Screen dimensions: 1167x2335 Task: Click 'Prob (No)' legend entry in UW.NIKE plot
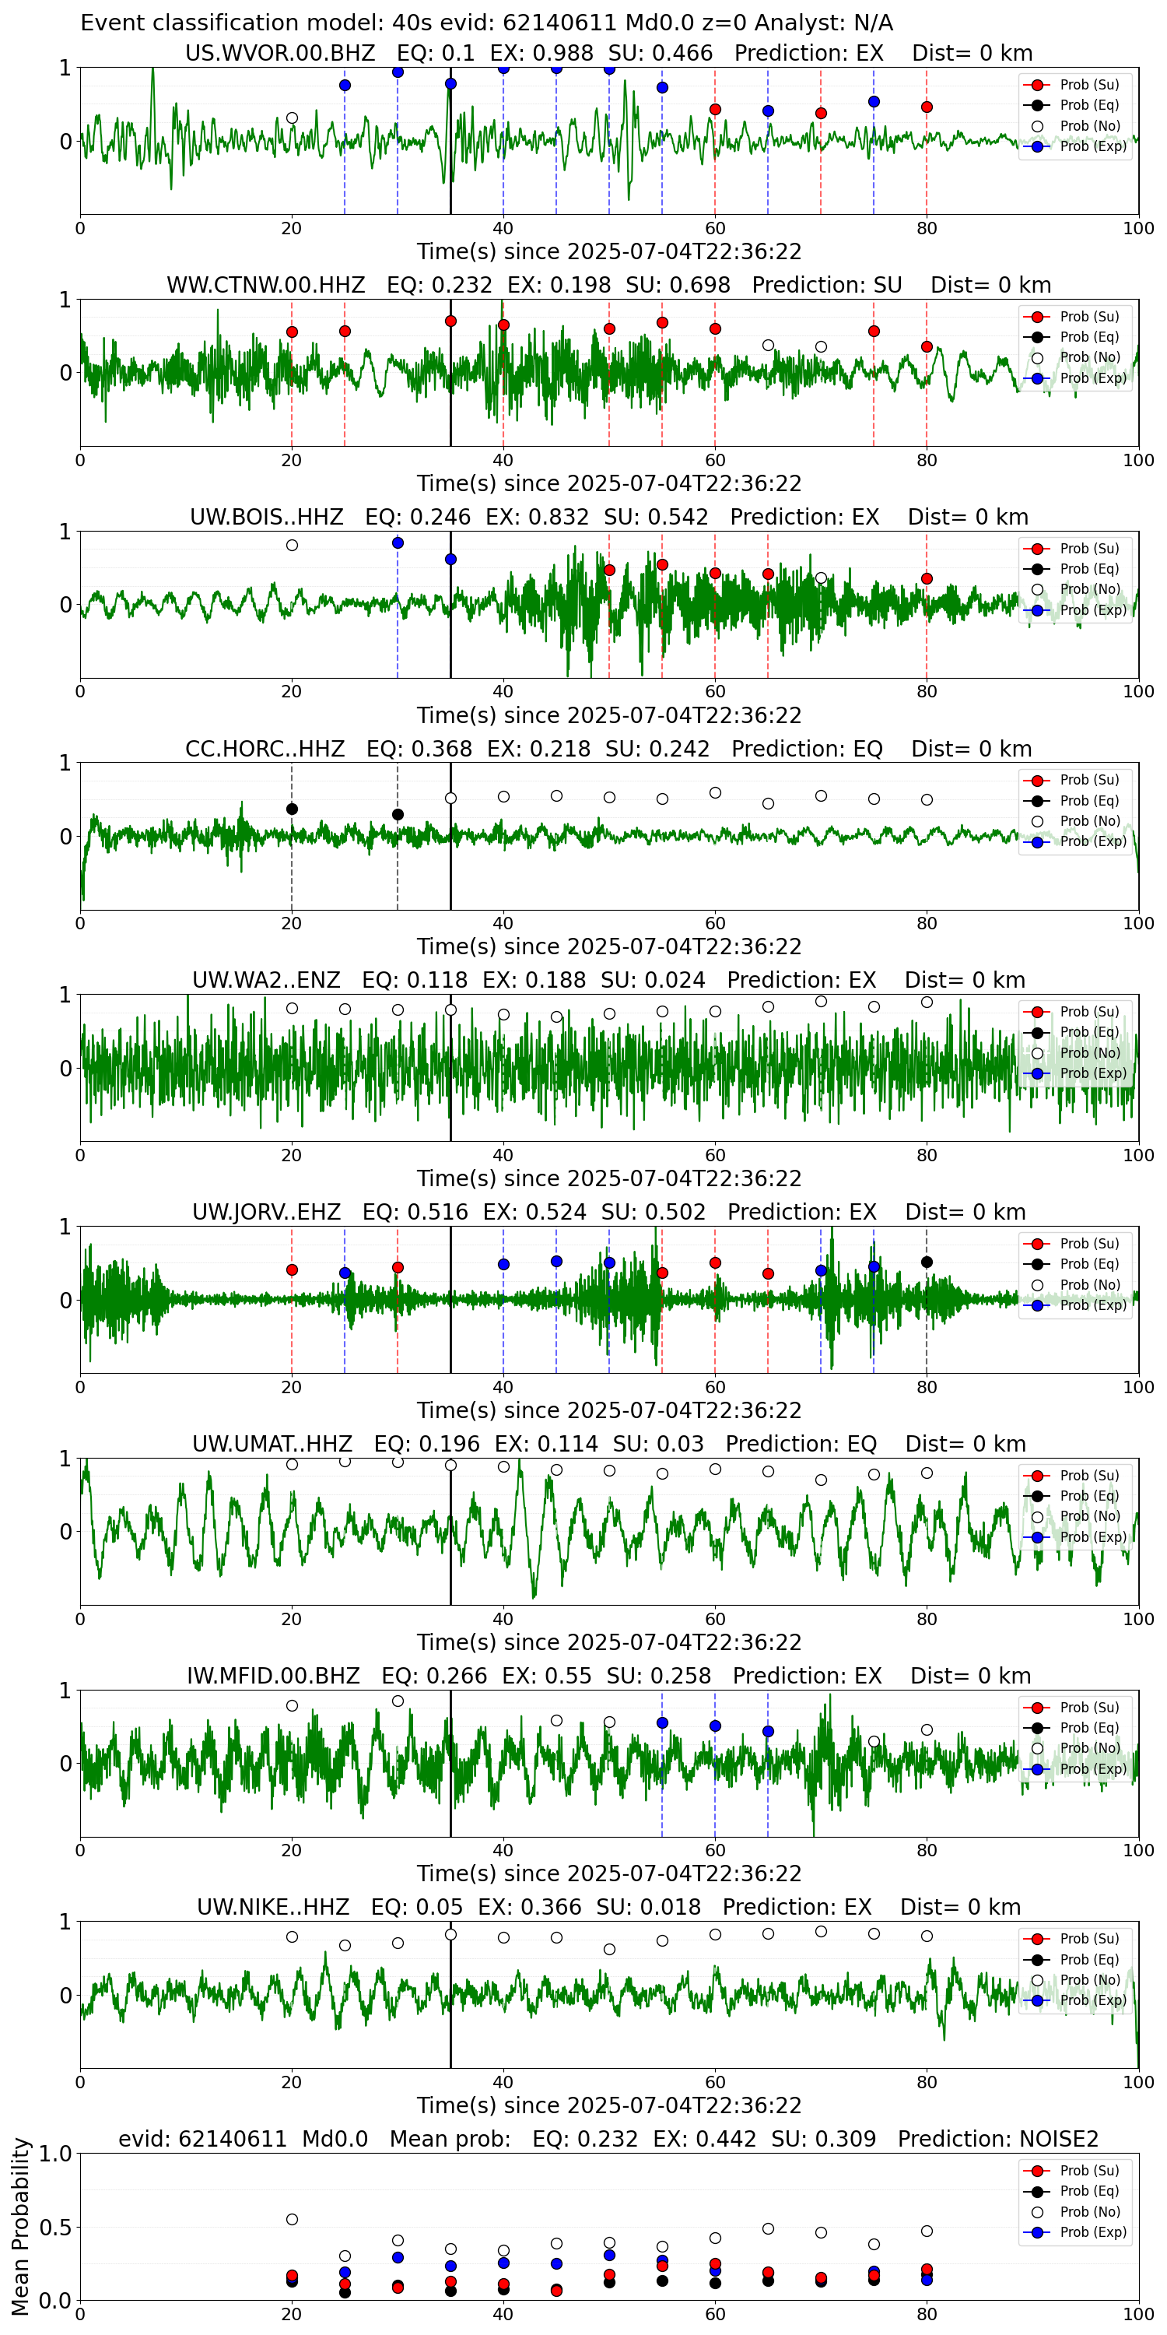click(1075, 1979)
